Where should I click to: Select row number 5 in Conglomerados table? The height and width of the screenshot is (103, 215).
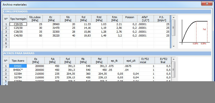6,40
